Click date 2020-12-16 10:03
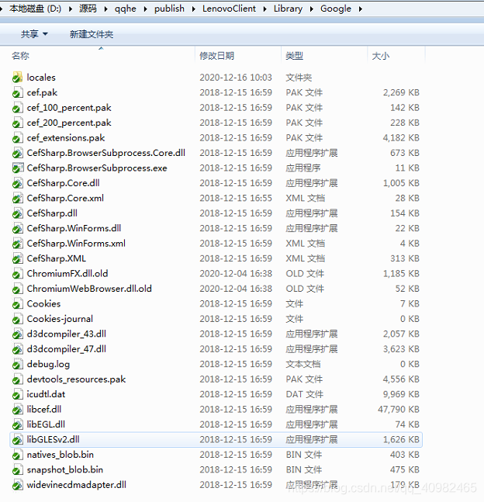This screenshot has width=484, height=502. pos(236,78)
